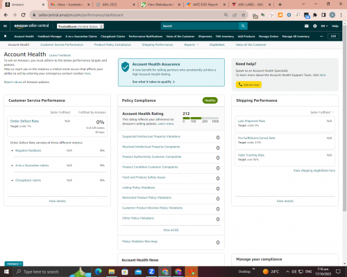Click Leave Feedback link beside Account Health

coord(60,55)
